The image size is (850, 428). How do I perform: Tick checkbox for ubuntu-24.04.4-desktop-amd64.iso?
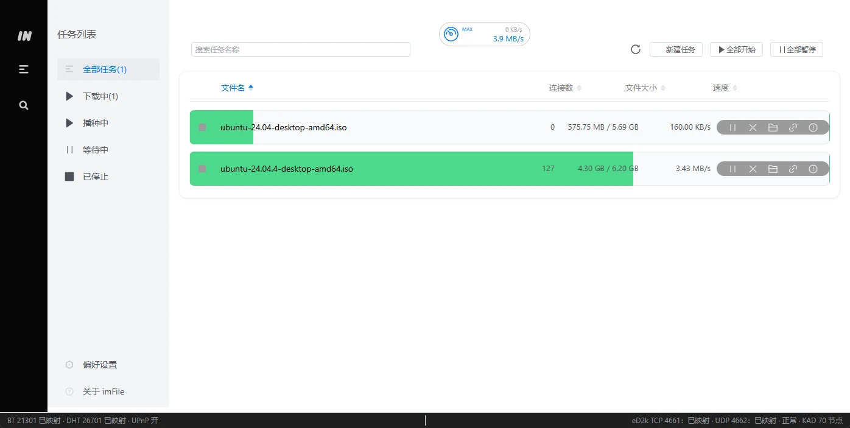click(x=202, y=169)
